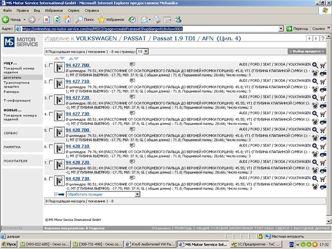The height and width of the screenshot is (249, 332).
Task: Go to next page arrow near help
Action: tap(316, 38)
